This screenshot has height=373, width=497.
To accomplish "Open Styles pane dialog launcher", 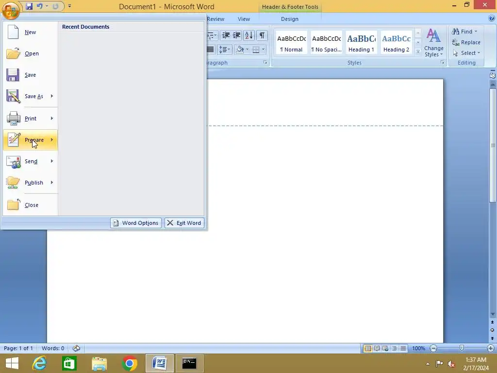I will click(442, 63).
